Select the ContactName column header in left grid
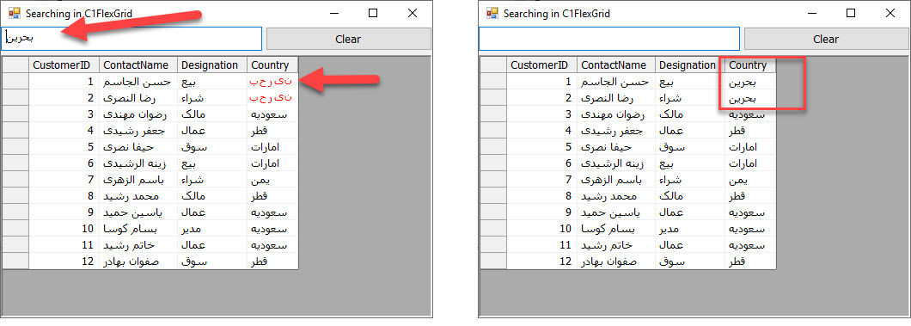The width and height of the screenshot is (911, 326). pos(138,65)
